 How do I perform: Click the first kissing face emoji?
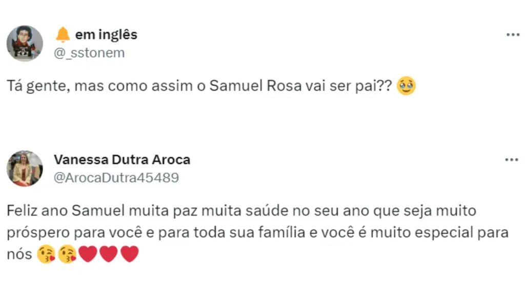[x=46, y=254]
